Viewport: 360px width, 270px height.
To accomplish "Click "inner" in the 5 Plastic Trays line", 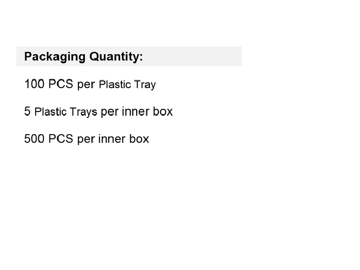I will [135, 111].
